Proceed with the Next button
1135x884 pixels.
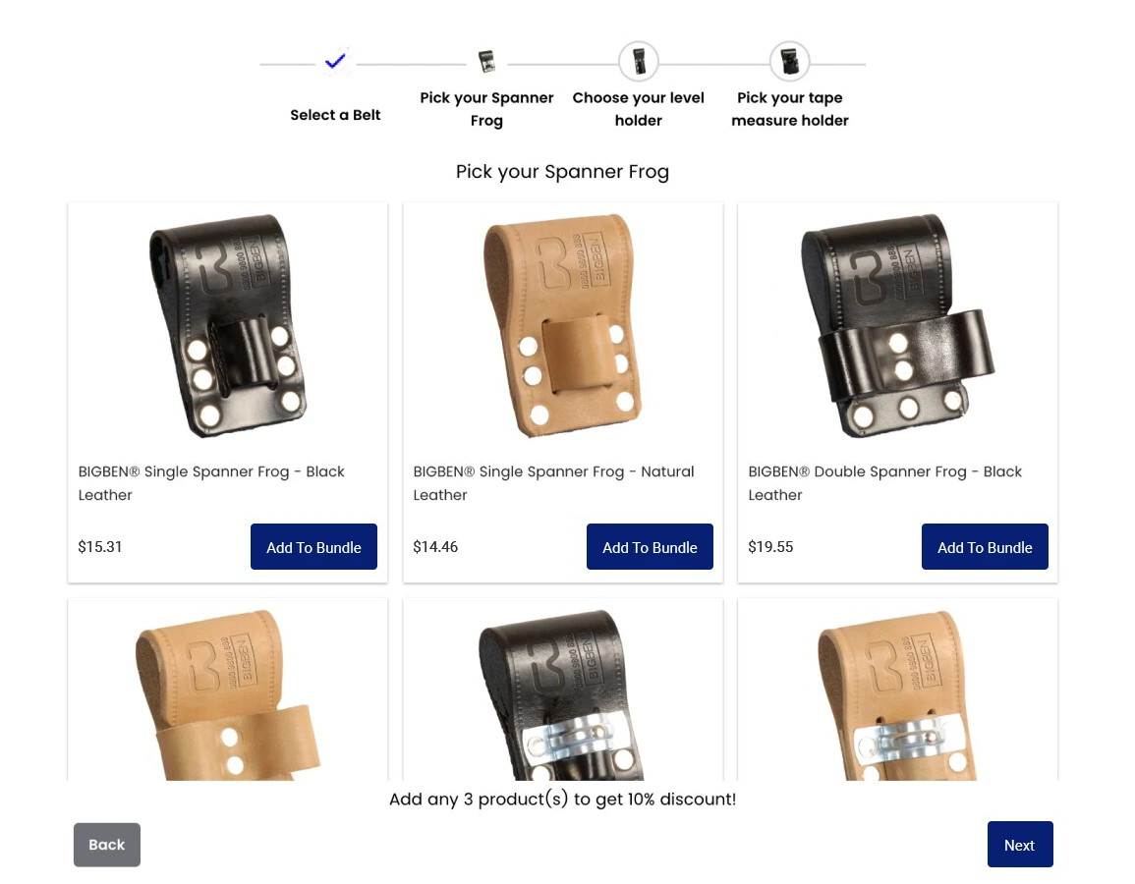pyautogui.click(x=1020, y=844)
